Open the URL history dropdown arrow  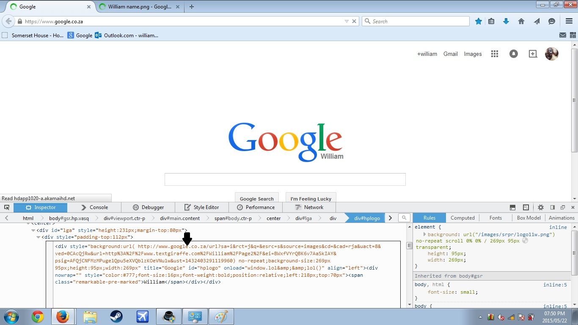[347, 21]
